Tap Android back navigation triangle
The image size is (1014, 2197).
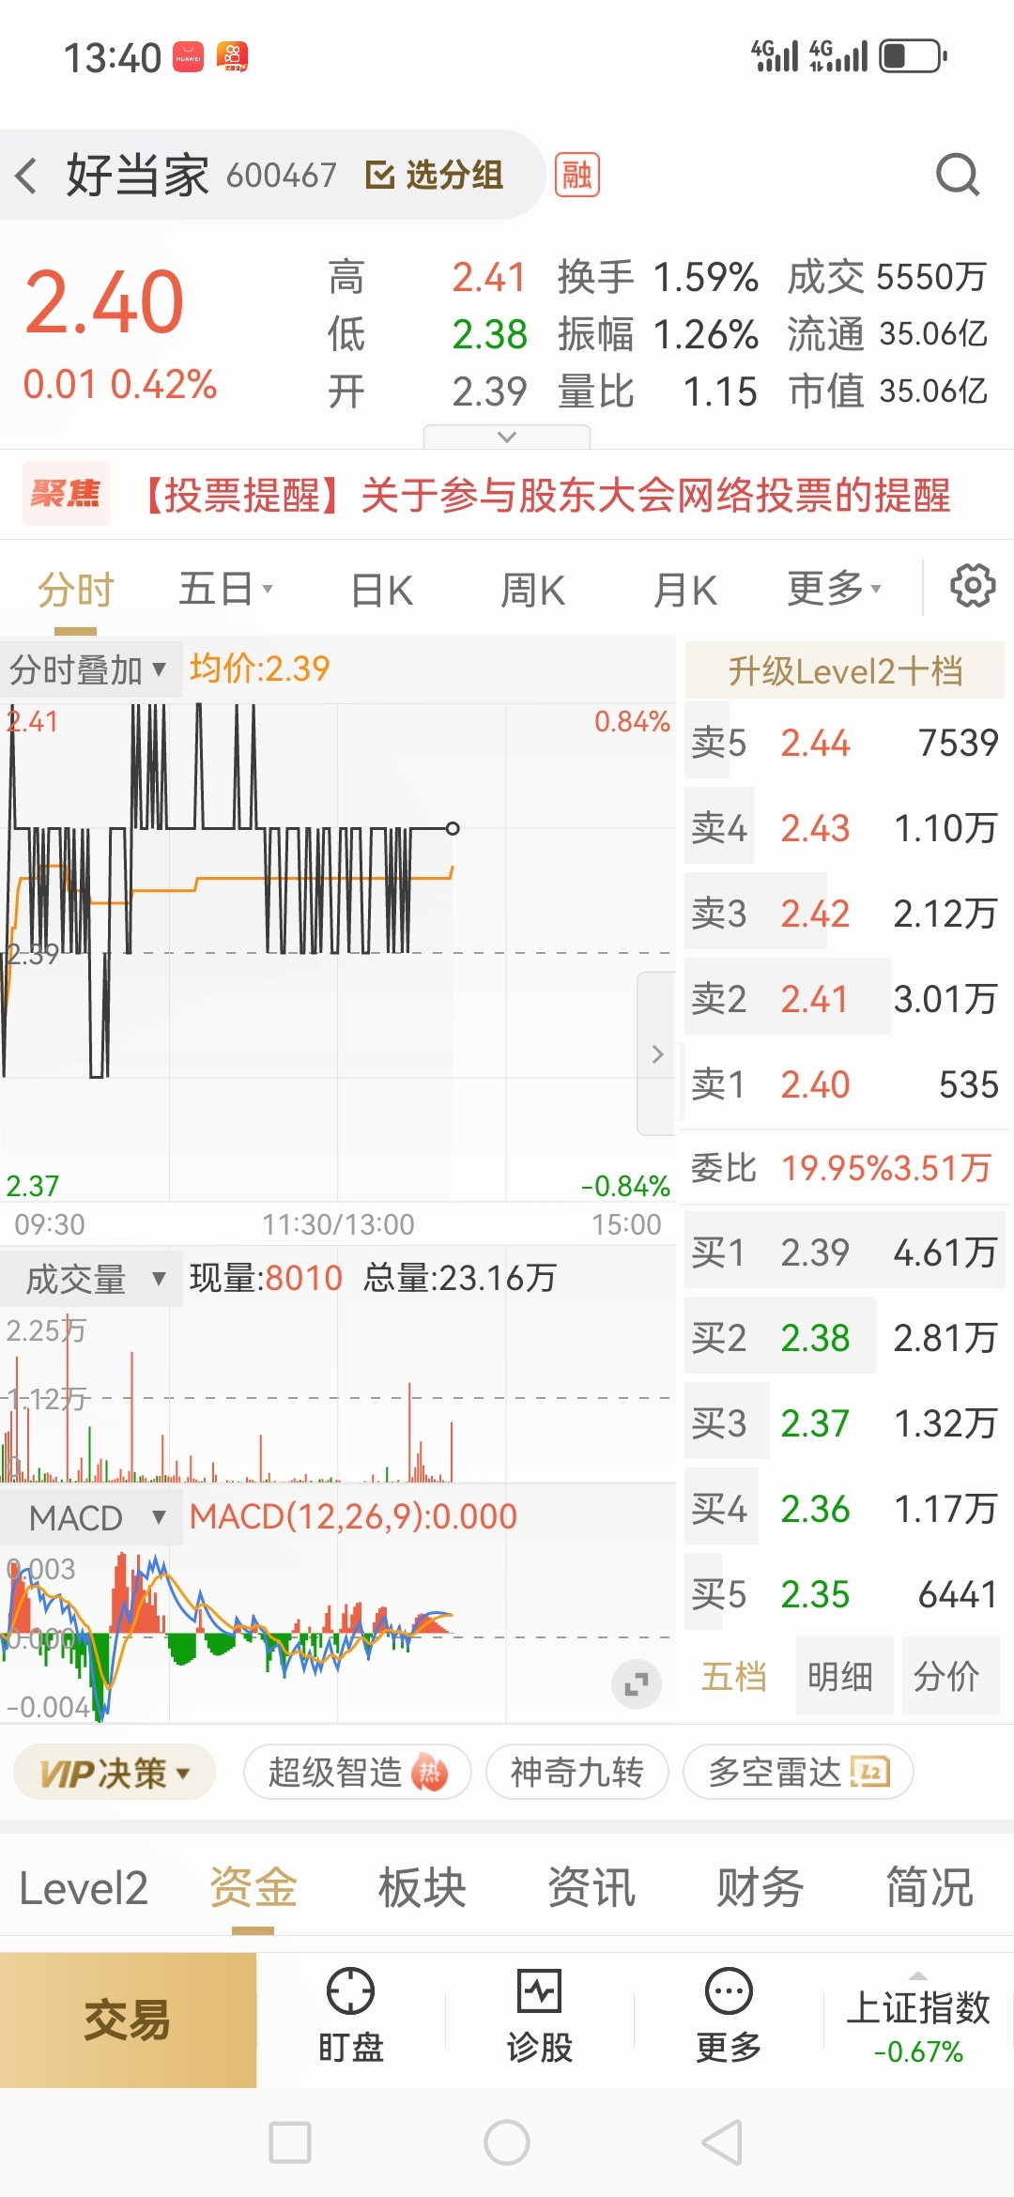tap(722, 2143)
